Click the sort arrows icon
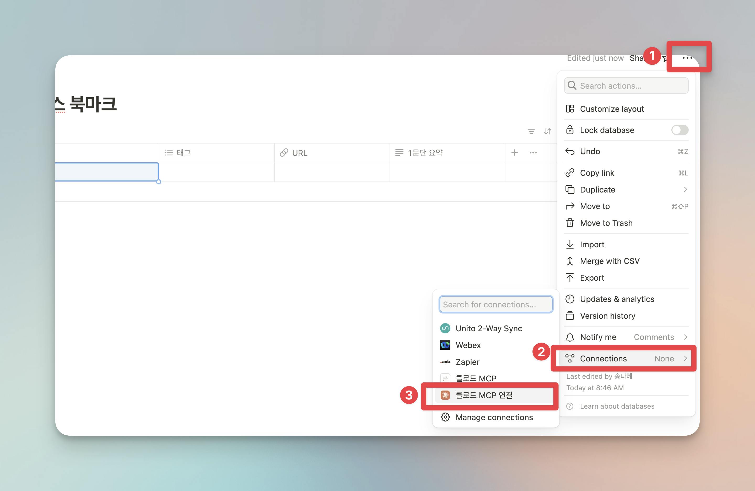Viewport: 755px width, 491px height. pyautogui.click(x=548, y=131)
